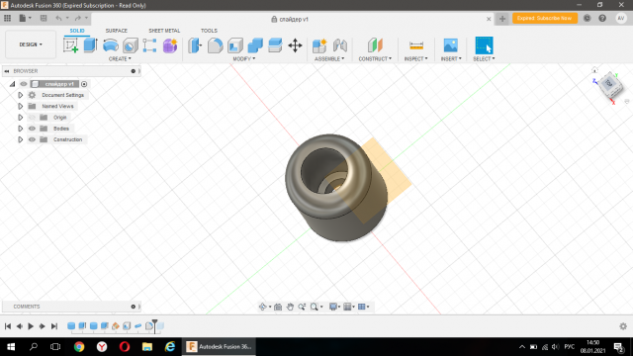Open the AV user profile button

[x=621, y=18]
